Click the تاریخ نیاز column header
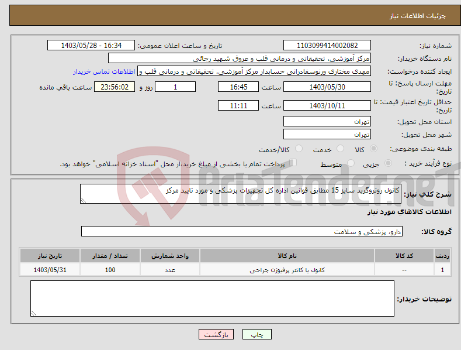This screenshot has height=350, width=461. click(x=50, y=256)
